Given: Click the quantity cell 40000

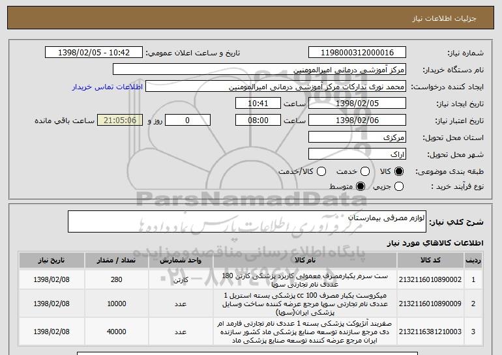Looking at the screenshot, I should click(117, 332).
